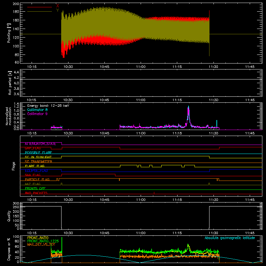Click the BAD_PACKETS tick mark near 11:05
Image resolution: width=266 pixels, height=266 pixels.
[x=154, y=193]
